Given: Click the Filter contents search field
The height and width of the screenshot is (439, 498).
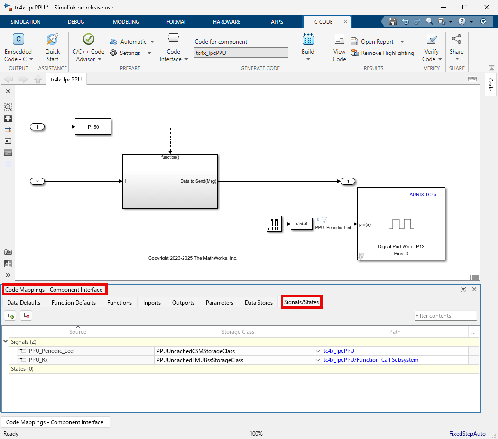Looking at the screenshot, I should [x=445, y=315].
